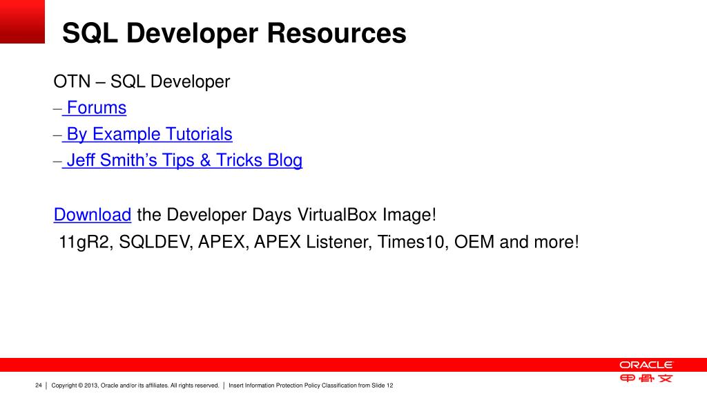Click the Download link for VirtualBox Image
This screenshot has width=707, height=398.
(x=93, y=214)
